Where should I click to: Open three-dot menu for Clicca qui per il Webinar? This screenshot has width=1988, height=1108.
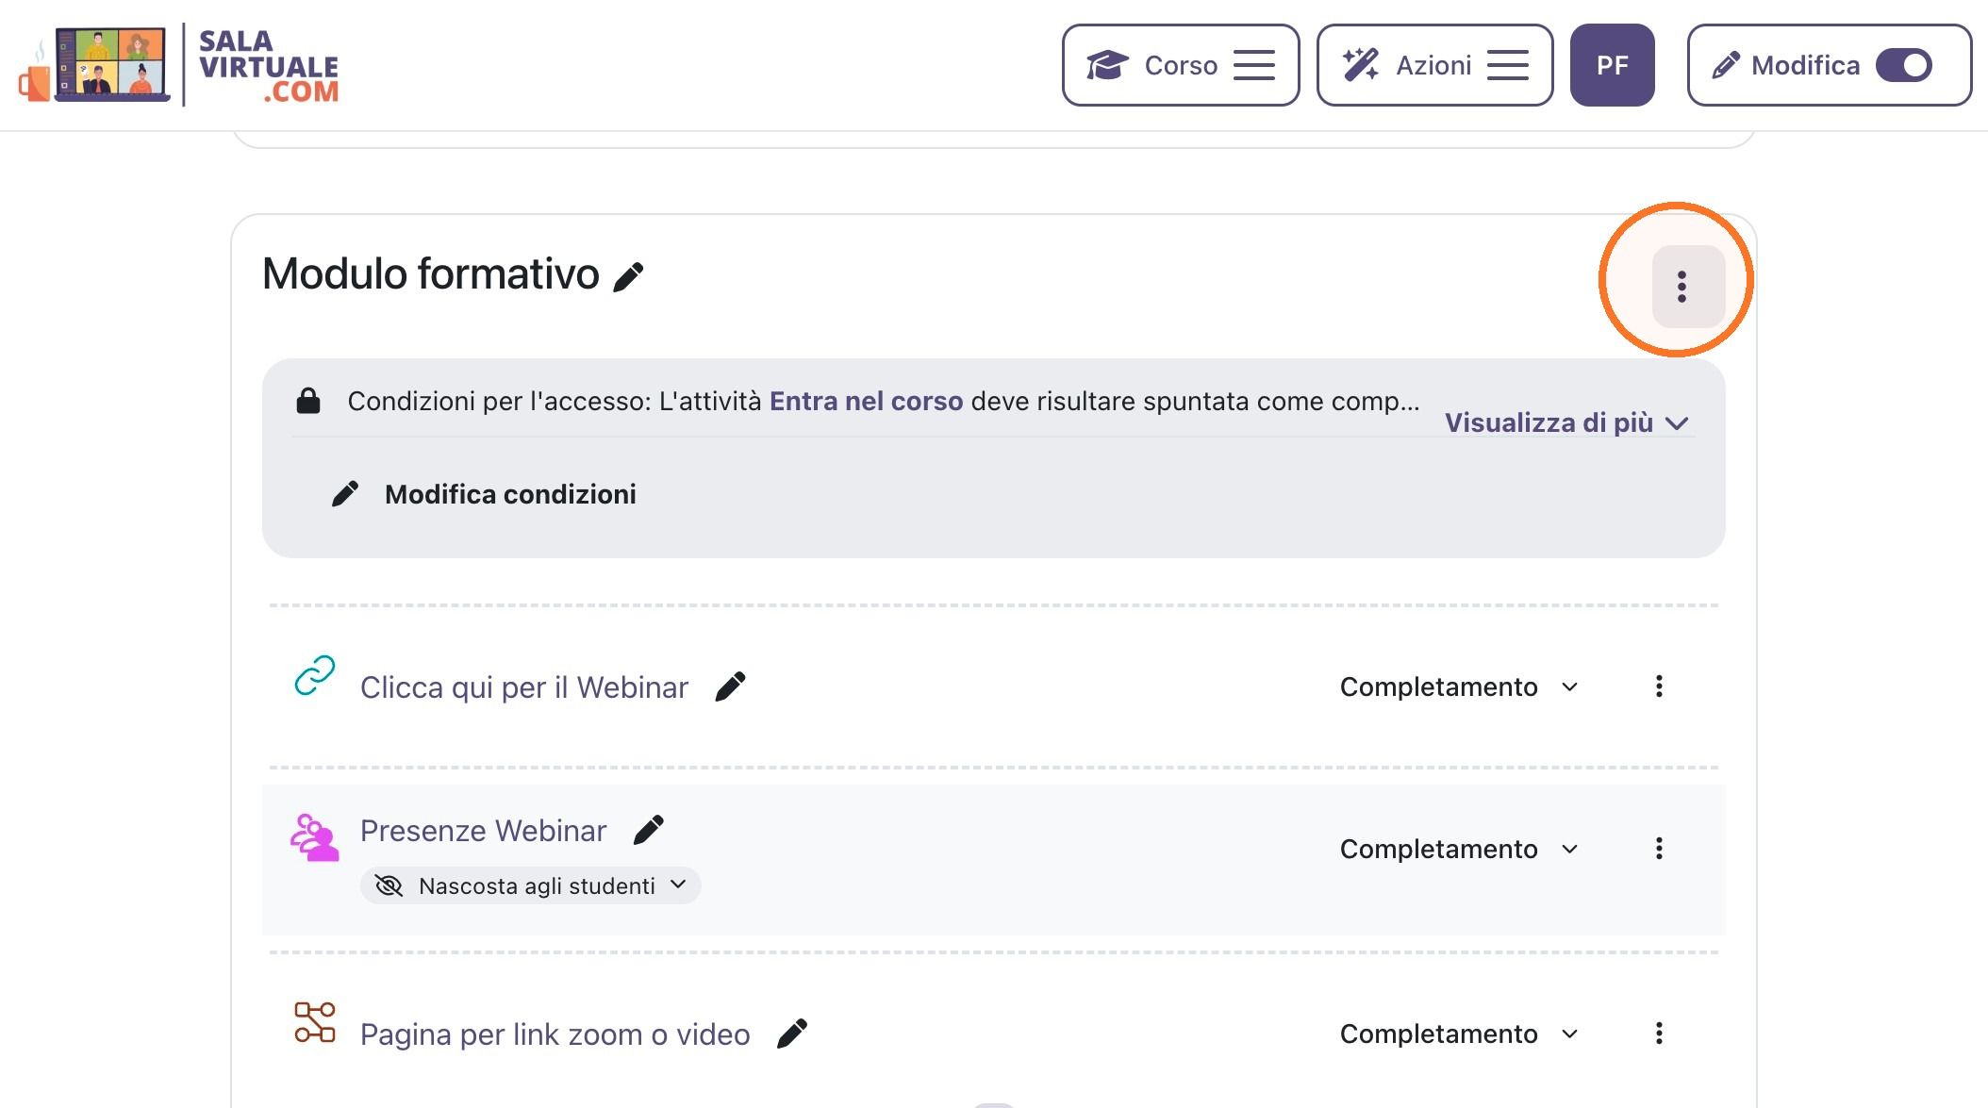point(1659,686)
